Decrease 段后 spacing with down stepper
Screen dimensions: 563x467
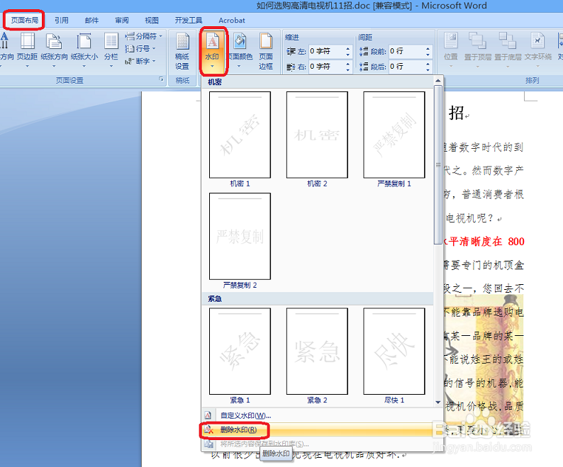[428, 69]
